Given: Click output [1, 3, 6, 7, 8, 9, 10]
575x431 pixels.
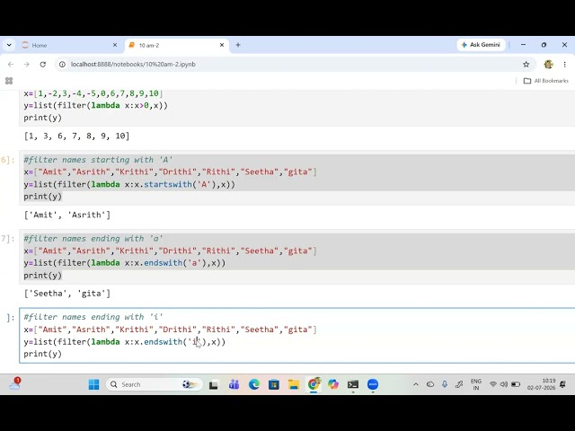Looking at the screenshot, I should pos(76,136).
